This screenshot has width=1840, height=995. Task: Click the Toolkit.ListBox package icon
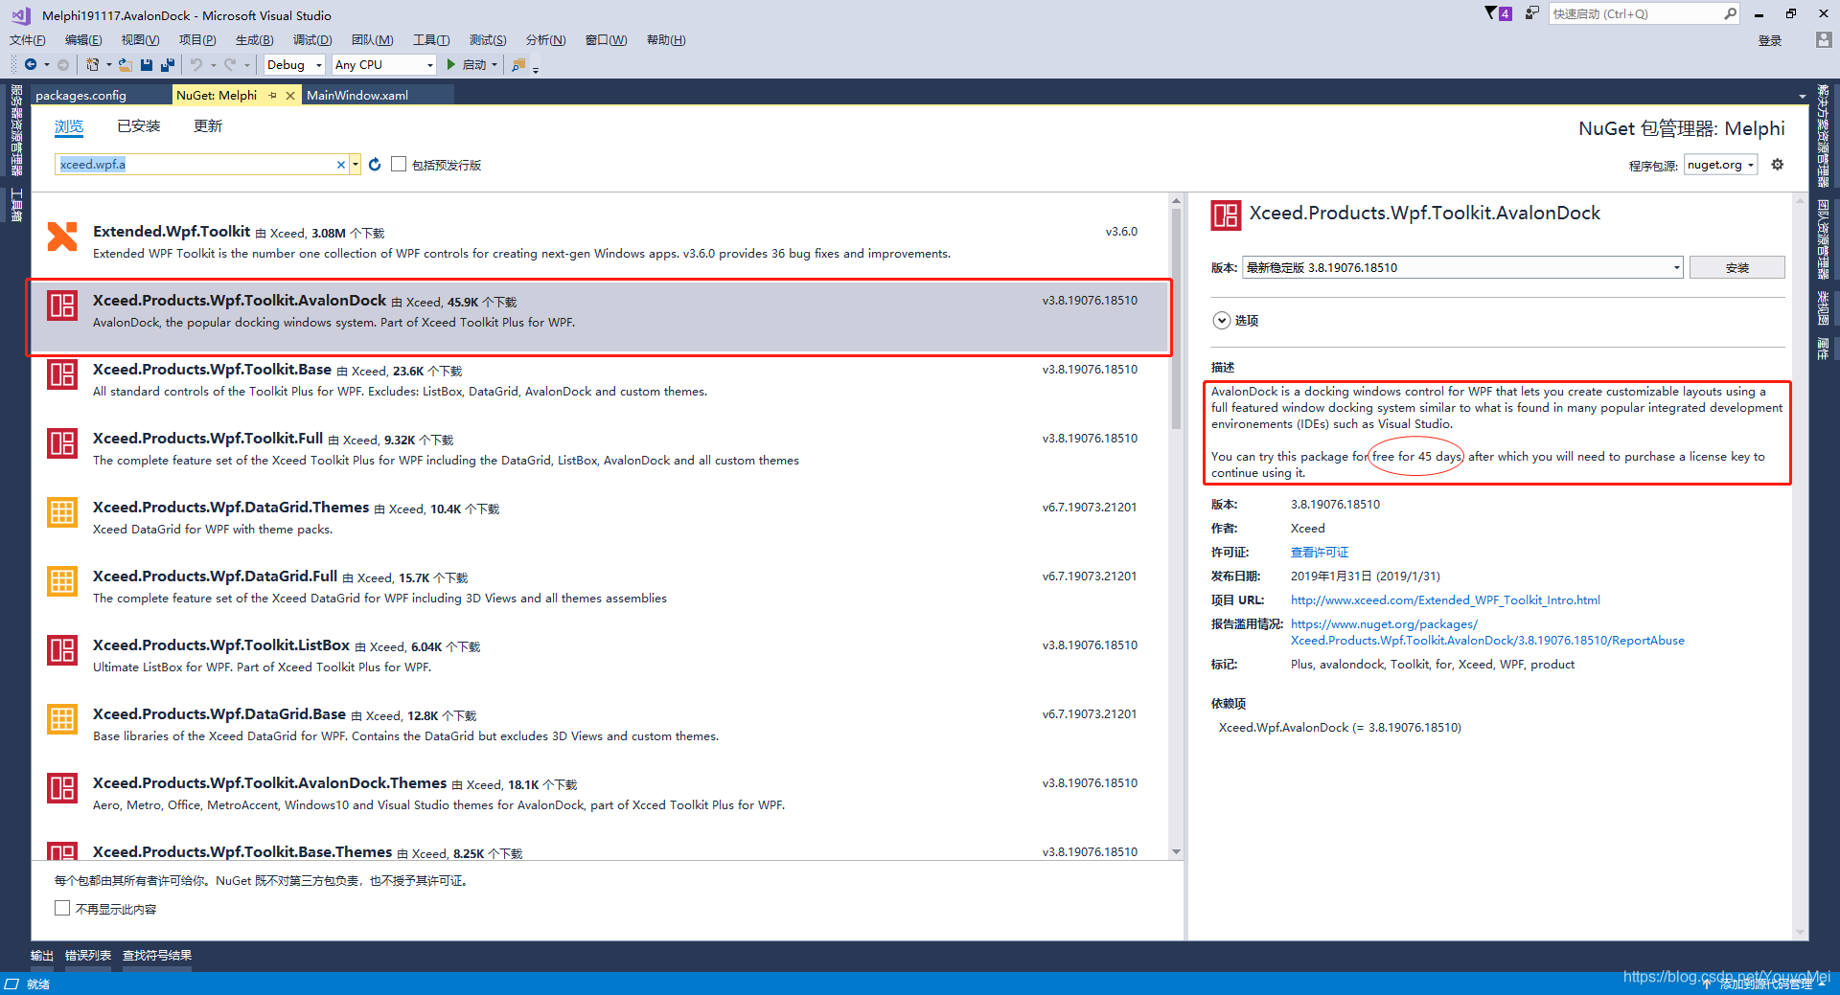point(62,650)
